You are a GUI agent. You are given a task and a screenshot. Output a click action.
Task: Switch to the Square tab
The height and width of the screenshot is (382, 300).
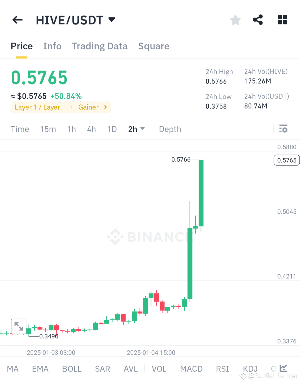click(x=154, y=46)
